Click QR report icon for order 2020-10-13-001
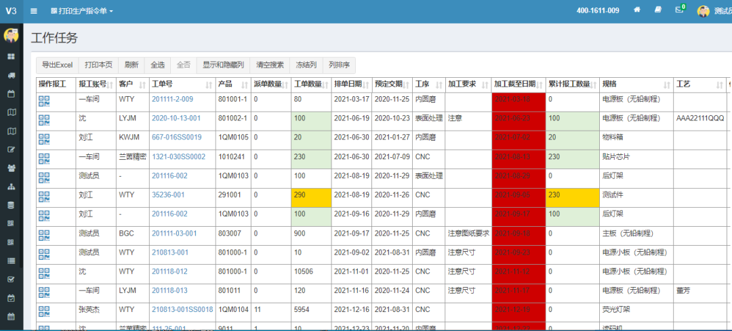This screenshot has width=732, height=331. [44, 119]
